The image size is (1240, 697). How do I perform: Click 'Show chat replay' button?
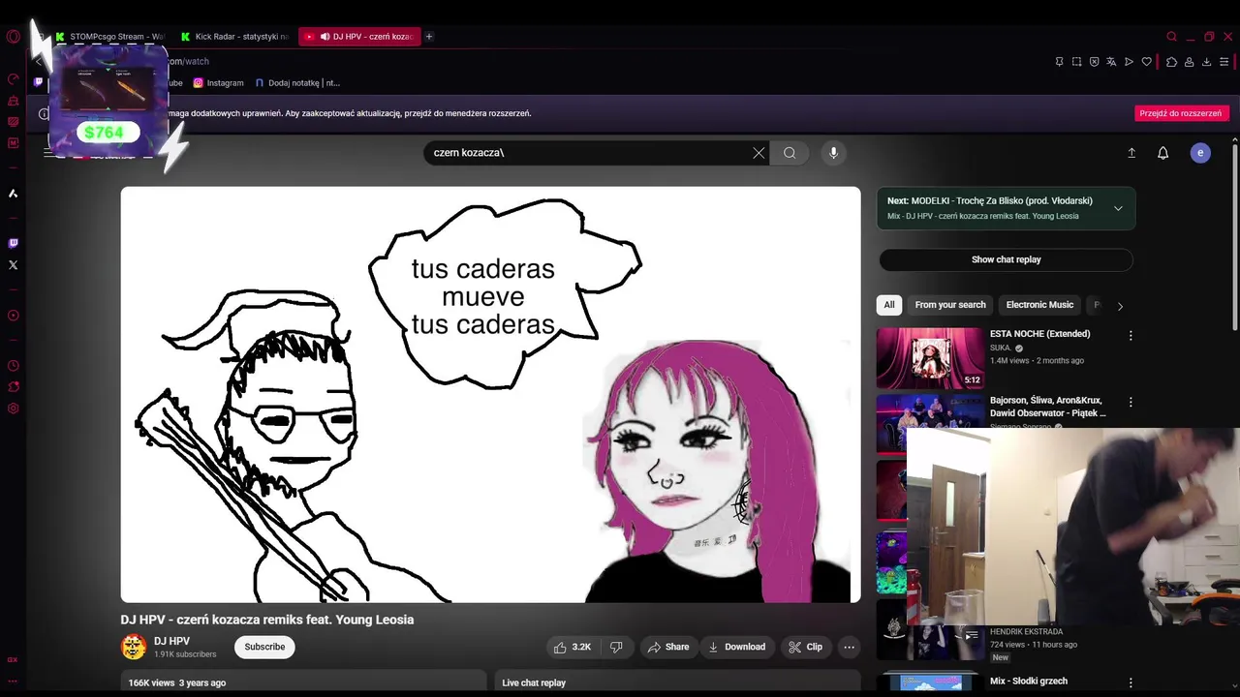pyautogui.click(x=1006, y=259)
